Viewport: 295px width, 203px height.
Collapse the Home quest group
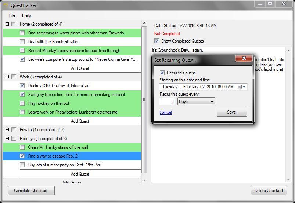coord(7,24)
